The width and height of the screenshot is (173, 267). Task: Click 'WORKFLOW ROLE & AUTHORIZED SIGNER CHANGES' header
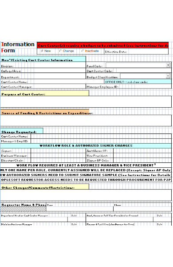[x=86, y=146]
